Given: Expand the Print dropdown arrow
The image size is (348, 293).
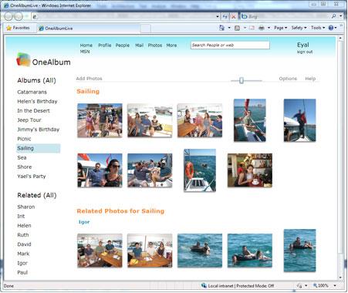Looking at the screenshot, I should [269, 28].
